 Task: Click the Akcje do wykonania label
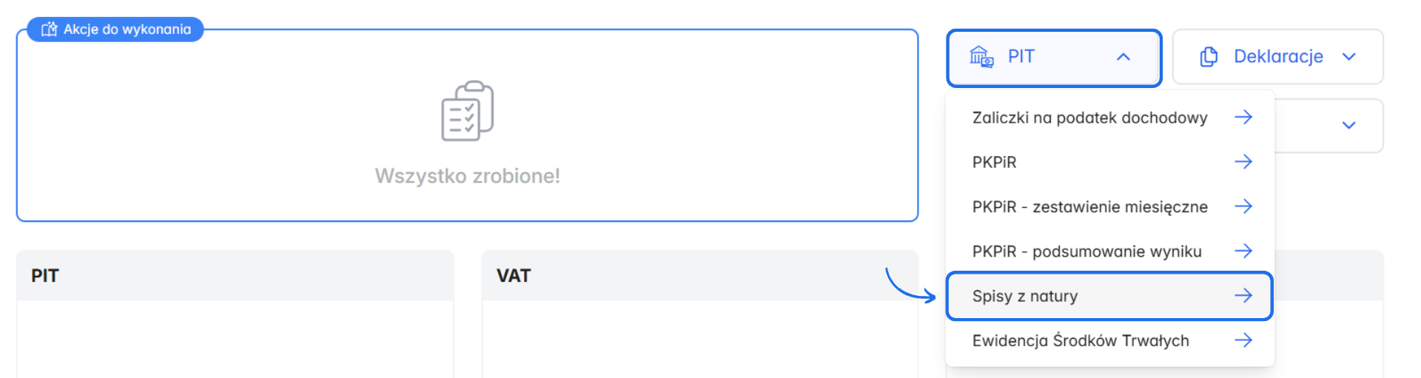(127, 30)
